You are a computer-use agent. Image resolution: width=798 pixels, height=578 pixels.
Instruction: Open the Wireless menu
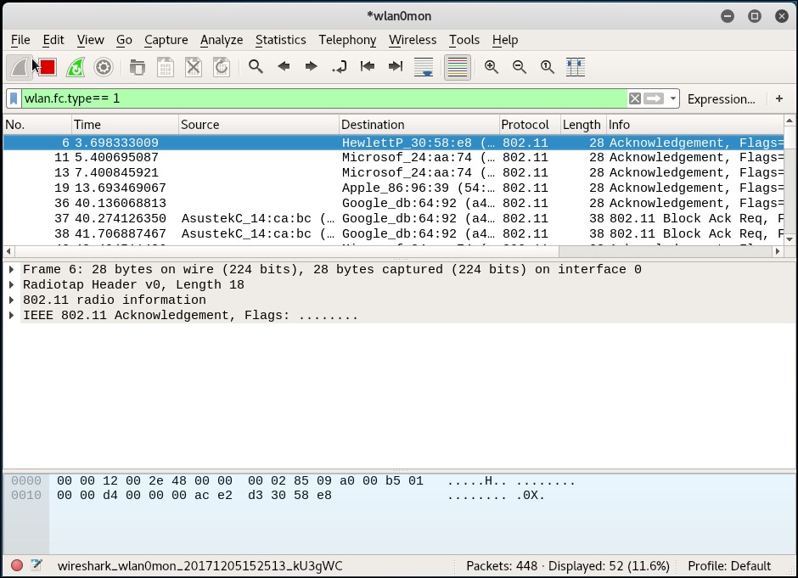tap(413, 40)
